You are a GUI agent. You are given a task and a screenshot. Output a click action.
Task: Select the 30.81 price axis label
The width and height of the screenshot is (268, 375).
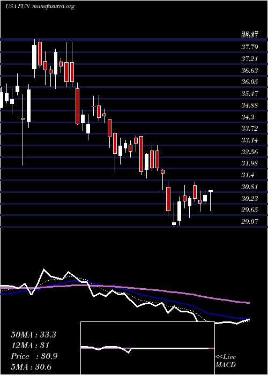click(250, 187)
